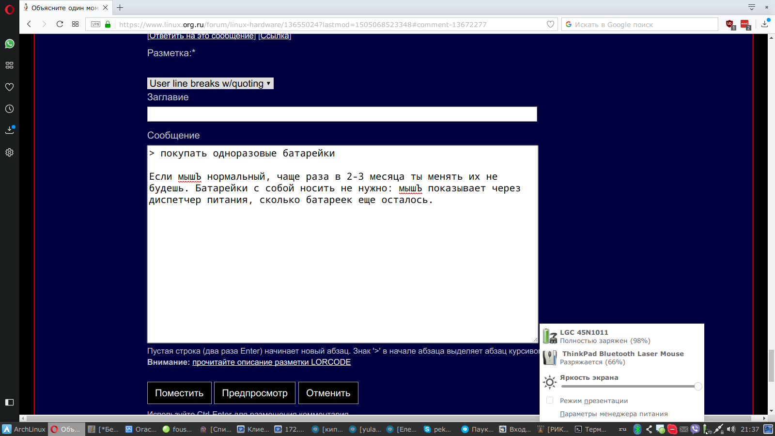Open WhatsApp in the Opera sidebar
Image resolution: width=775 pixels, height=436 pixels.
pyautogui.click(x=9, y=44)
